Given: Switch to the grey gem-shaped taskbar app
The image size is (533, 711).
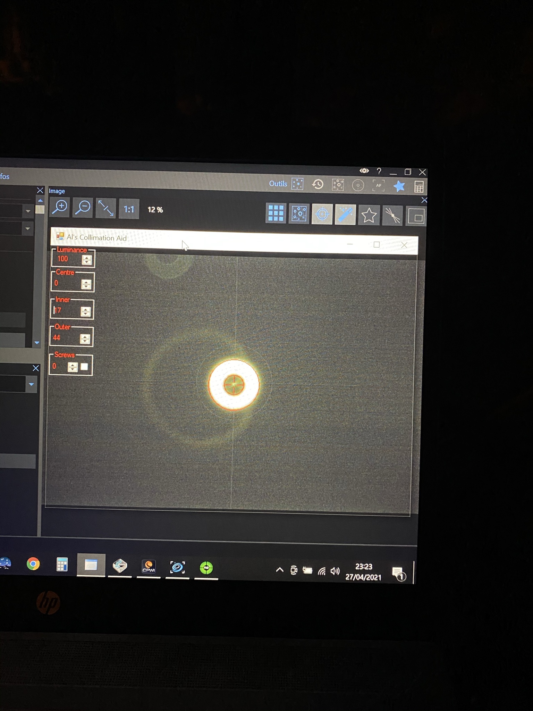Looking at the screenshot, I should click(120, 566).
